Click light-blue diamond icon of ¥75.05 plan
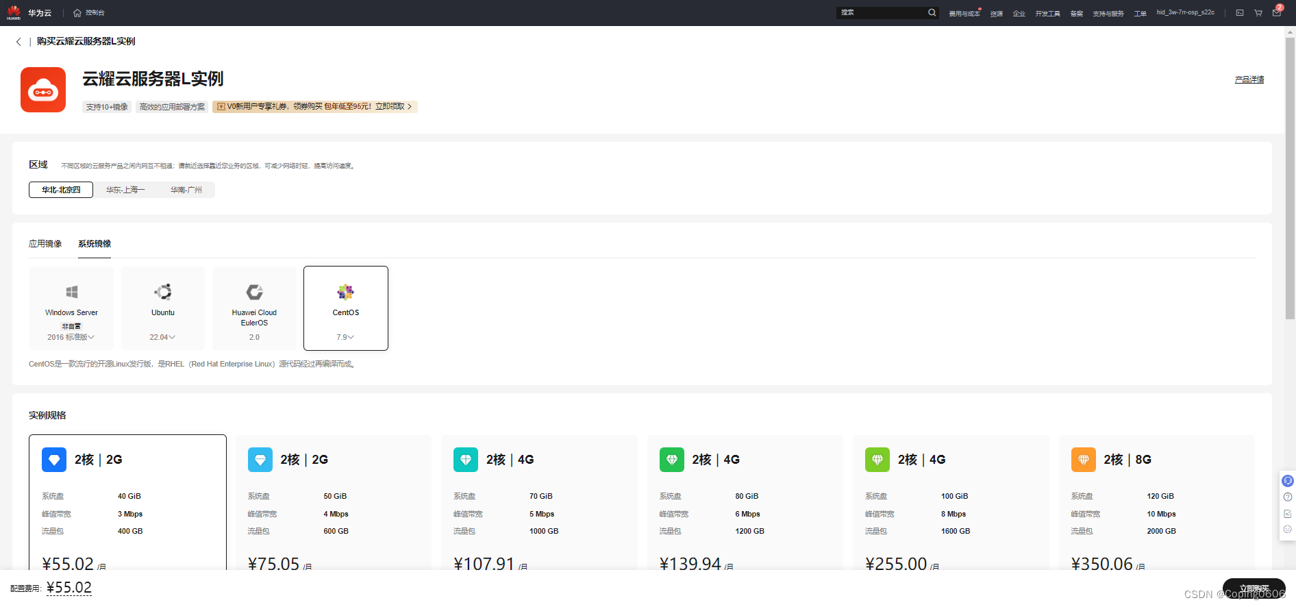Viewport: 1296px width, 607px height. tap(260, 460)
